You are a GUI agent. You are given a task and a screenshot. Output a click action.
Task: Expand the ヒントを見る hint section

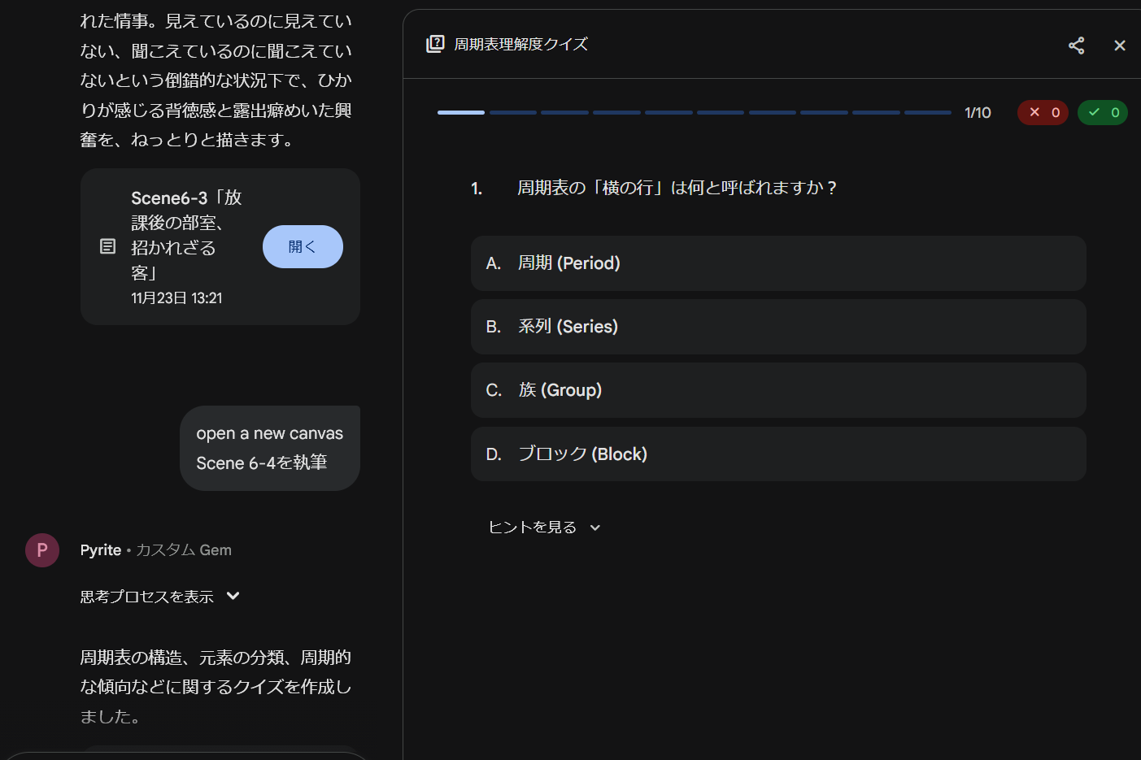(533, 528)
